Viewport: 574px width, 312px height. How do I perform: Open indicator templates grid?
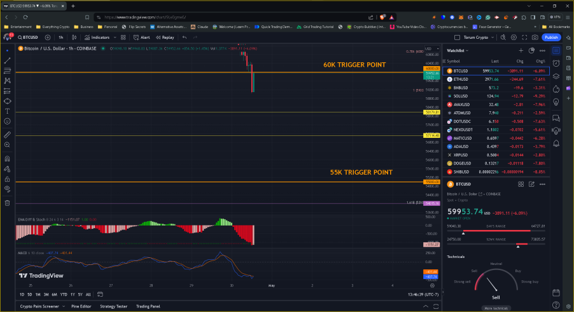(x=123, y=37)
